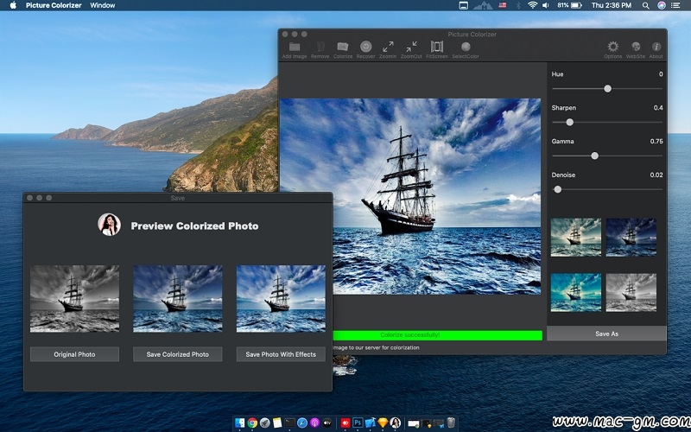Click the Add Image folder icon

tap(295, 47)
